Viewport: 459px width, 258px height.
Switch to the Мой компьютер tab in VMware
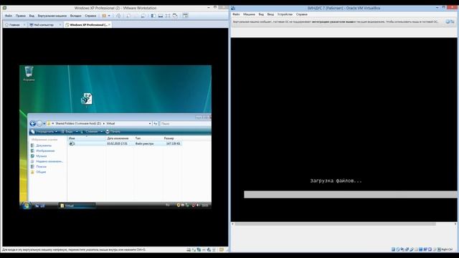coord(44,25)
